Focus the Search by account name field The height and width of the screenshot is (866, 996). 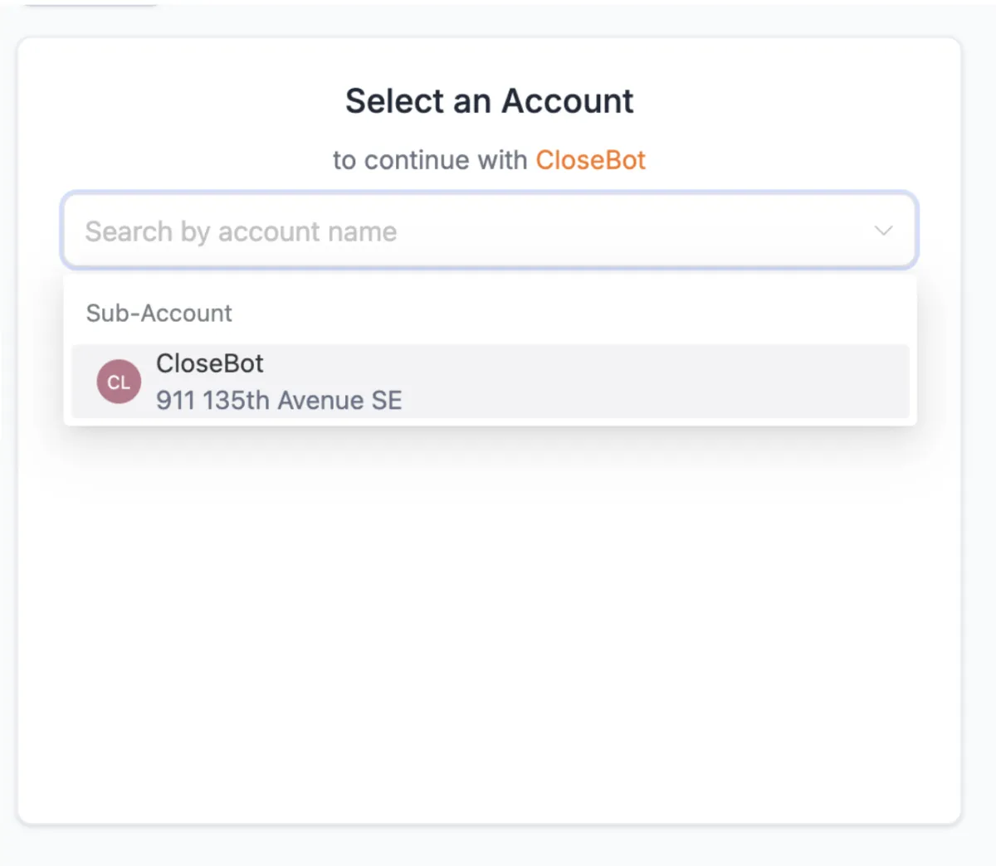(489, 231)
